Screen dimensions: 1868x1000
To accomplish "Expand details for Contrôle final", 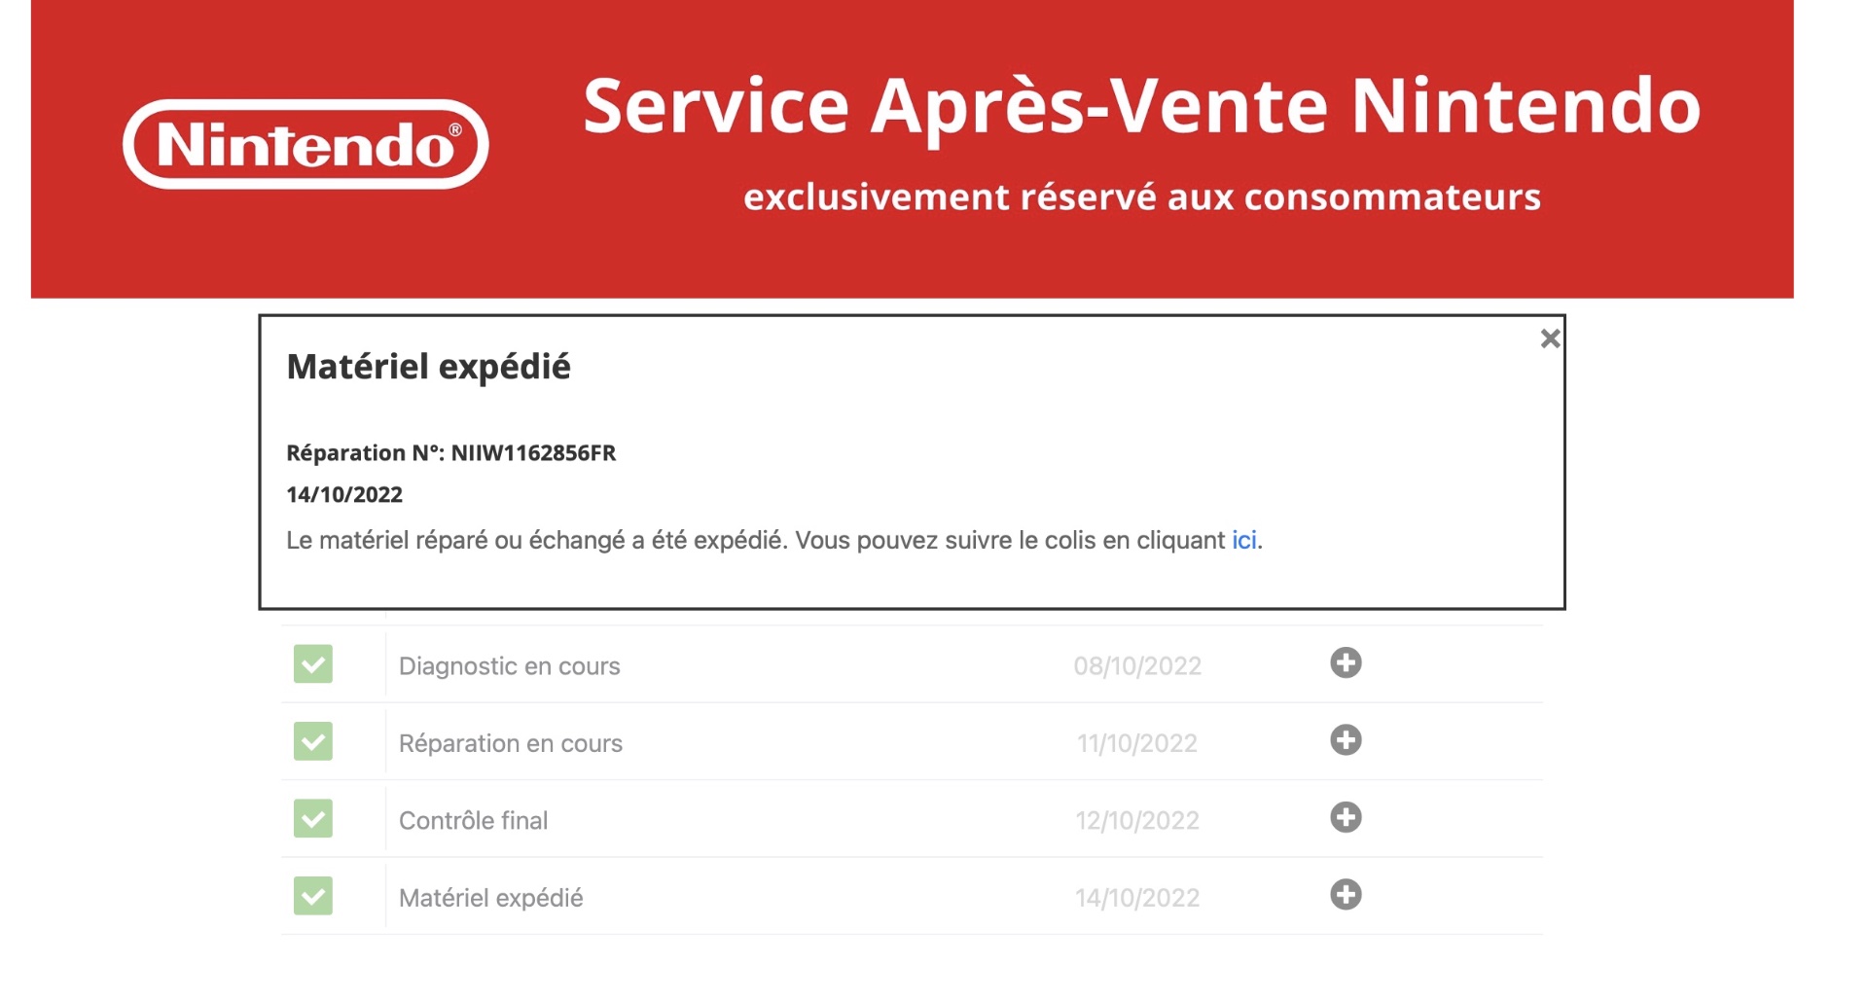I will tap(1346, 817).
